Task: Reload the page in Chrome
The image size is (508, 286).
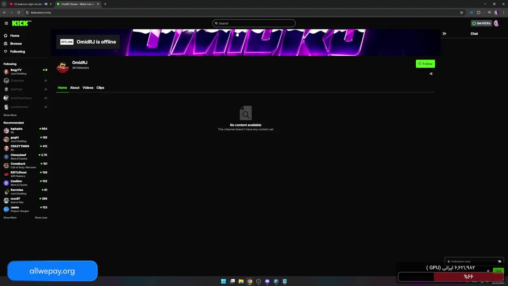Action: click(x=18, y=12)
